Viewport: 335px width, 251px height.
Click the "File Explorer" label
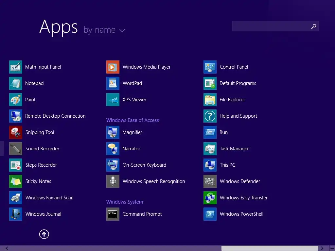point(232,100)
